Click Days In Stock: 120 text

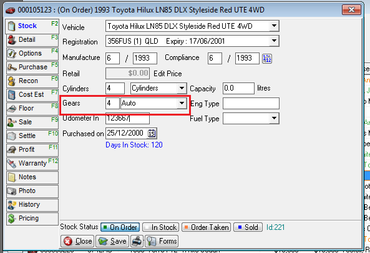tap(134, 145)
